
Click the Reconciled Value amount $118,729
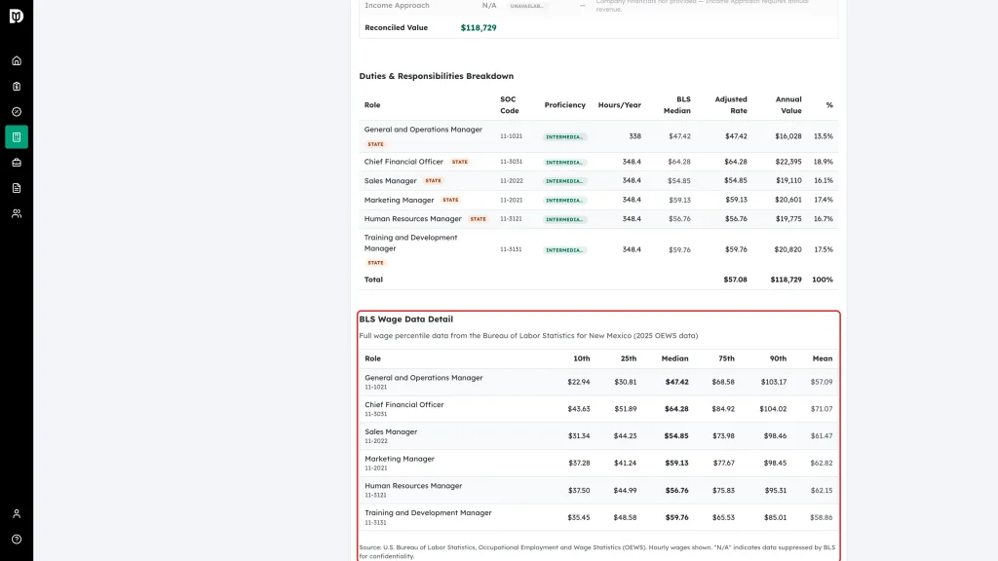click(479, 28)
